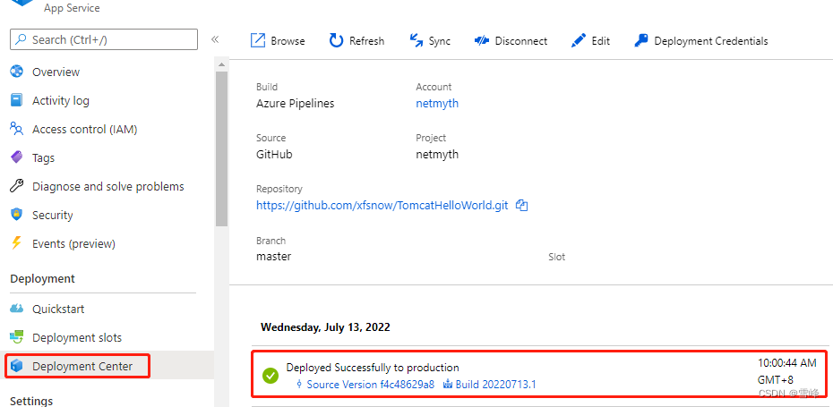Click the Azure Pipelines build value

pos(295,104)
